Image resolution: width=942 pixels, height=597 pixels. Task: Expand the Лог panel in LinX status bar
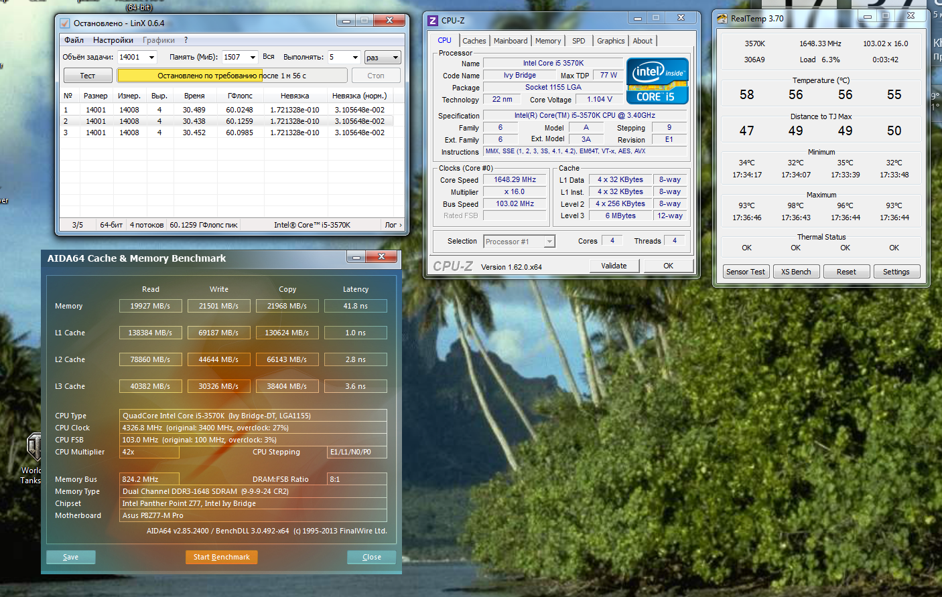pos(393,225)
